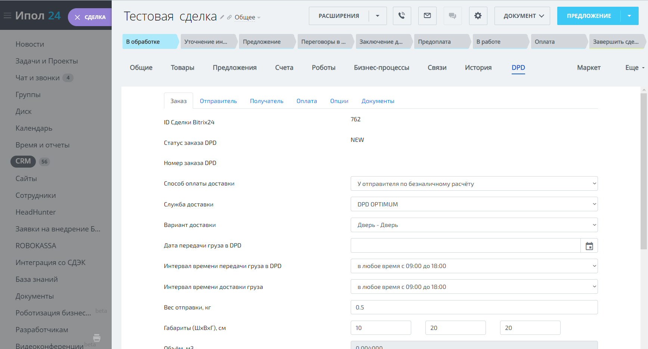Open Календарь in the sidebar
This screenshot has height=349, width=648.
(34, 128)
